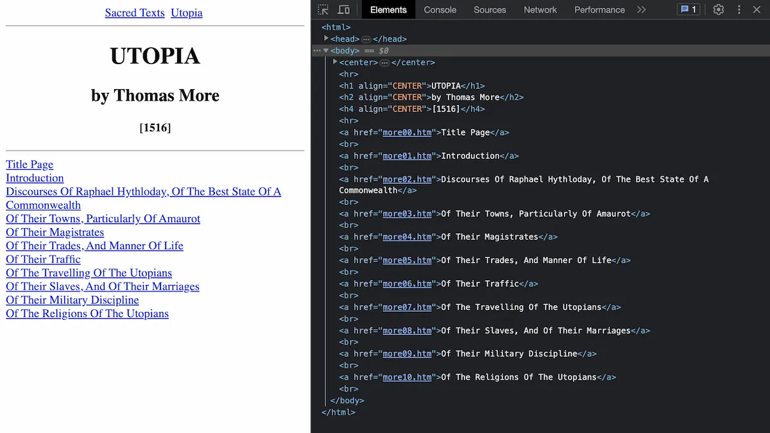The width and height of the screenshot is (770, 433).
Task: Open the body node actions ellipsis
Action: click(317, 51)
